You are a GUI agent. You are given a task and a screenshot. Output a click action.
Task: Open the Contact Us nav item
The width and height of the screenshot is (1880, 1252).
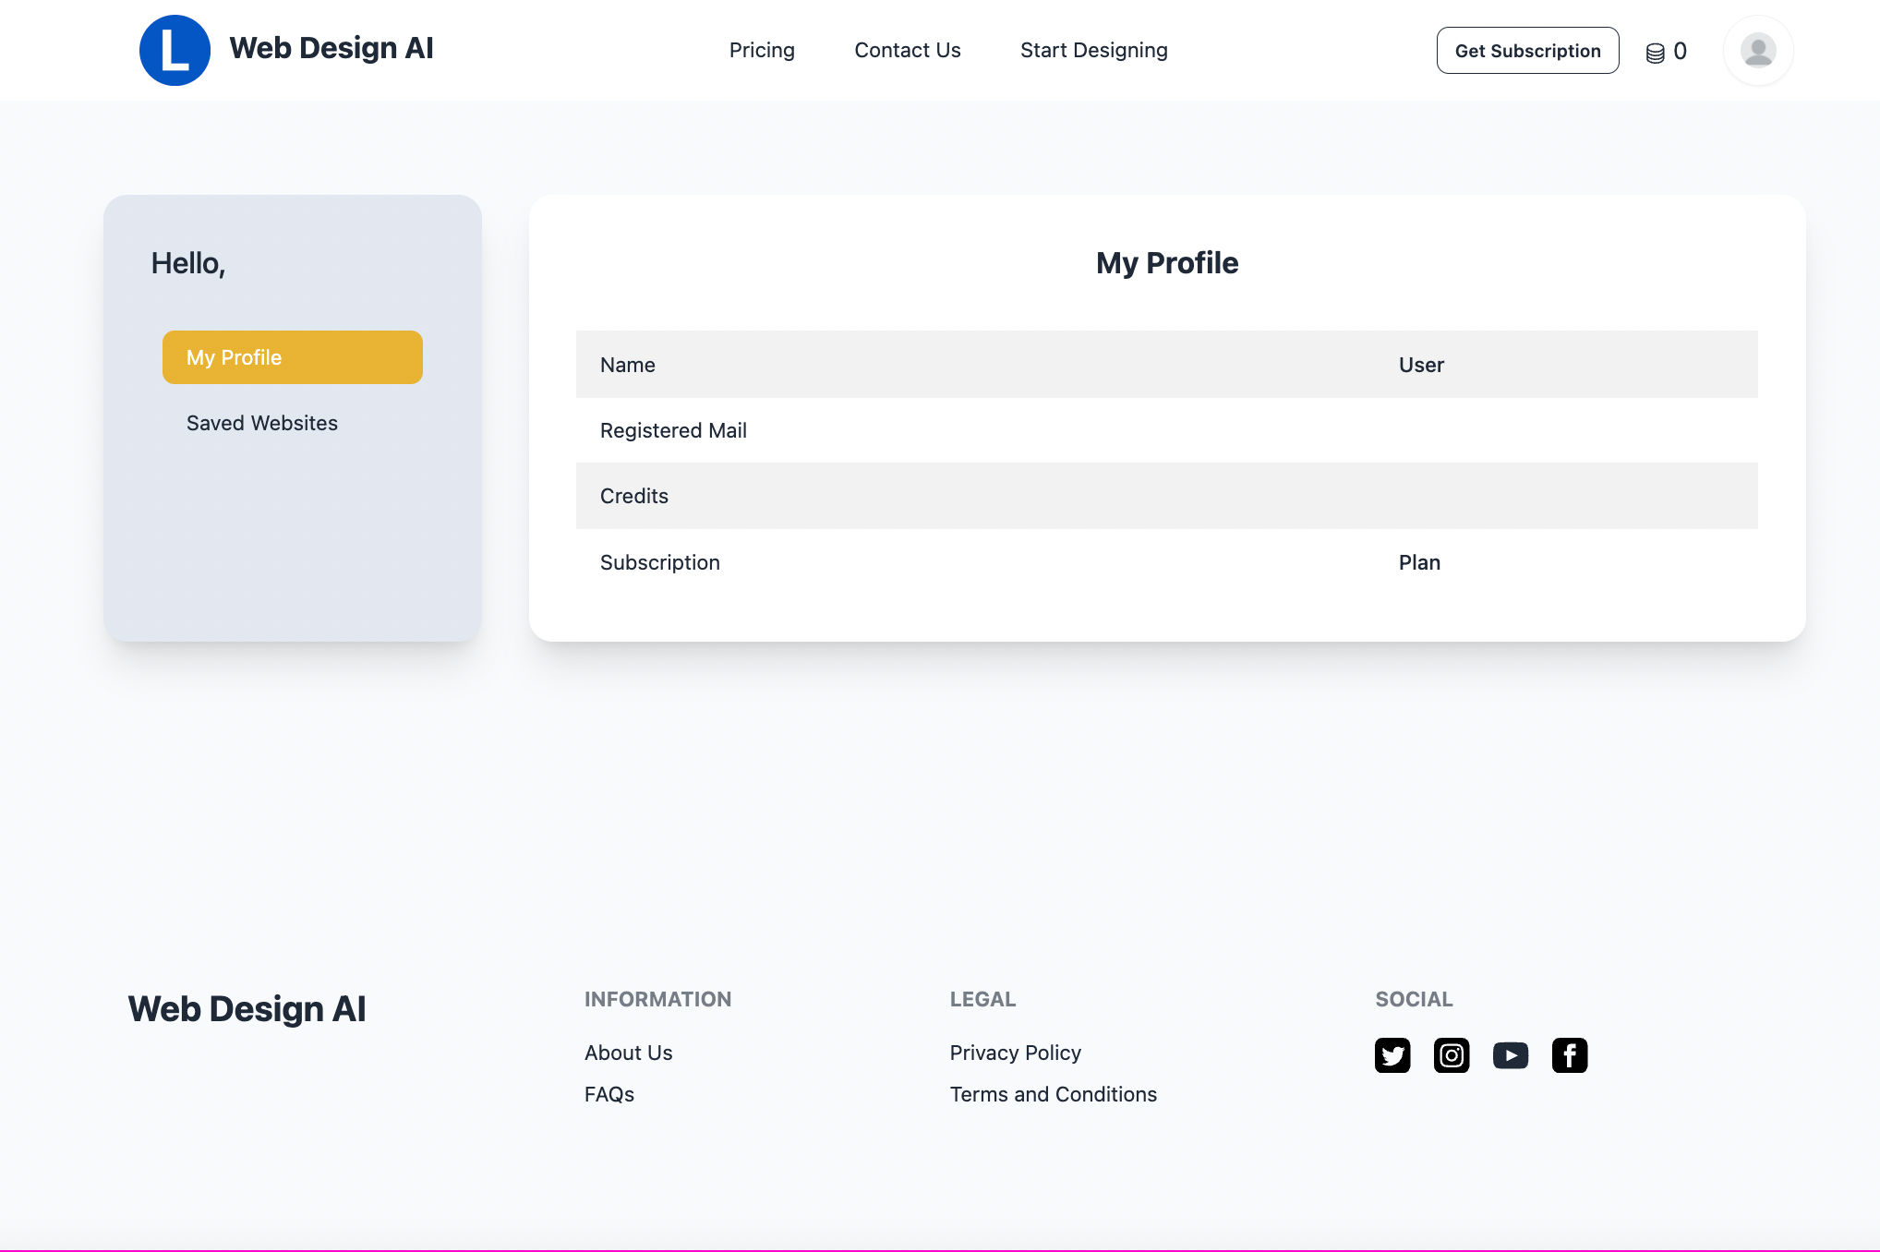[x=907, y=50]
